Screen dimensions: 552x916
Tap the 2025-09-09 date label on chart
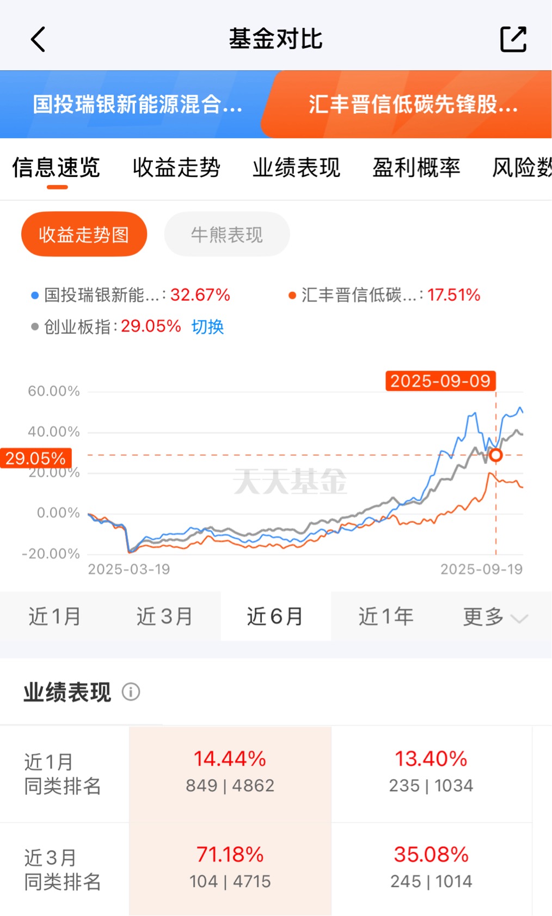[x=440, y=381]
